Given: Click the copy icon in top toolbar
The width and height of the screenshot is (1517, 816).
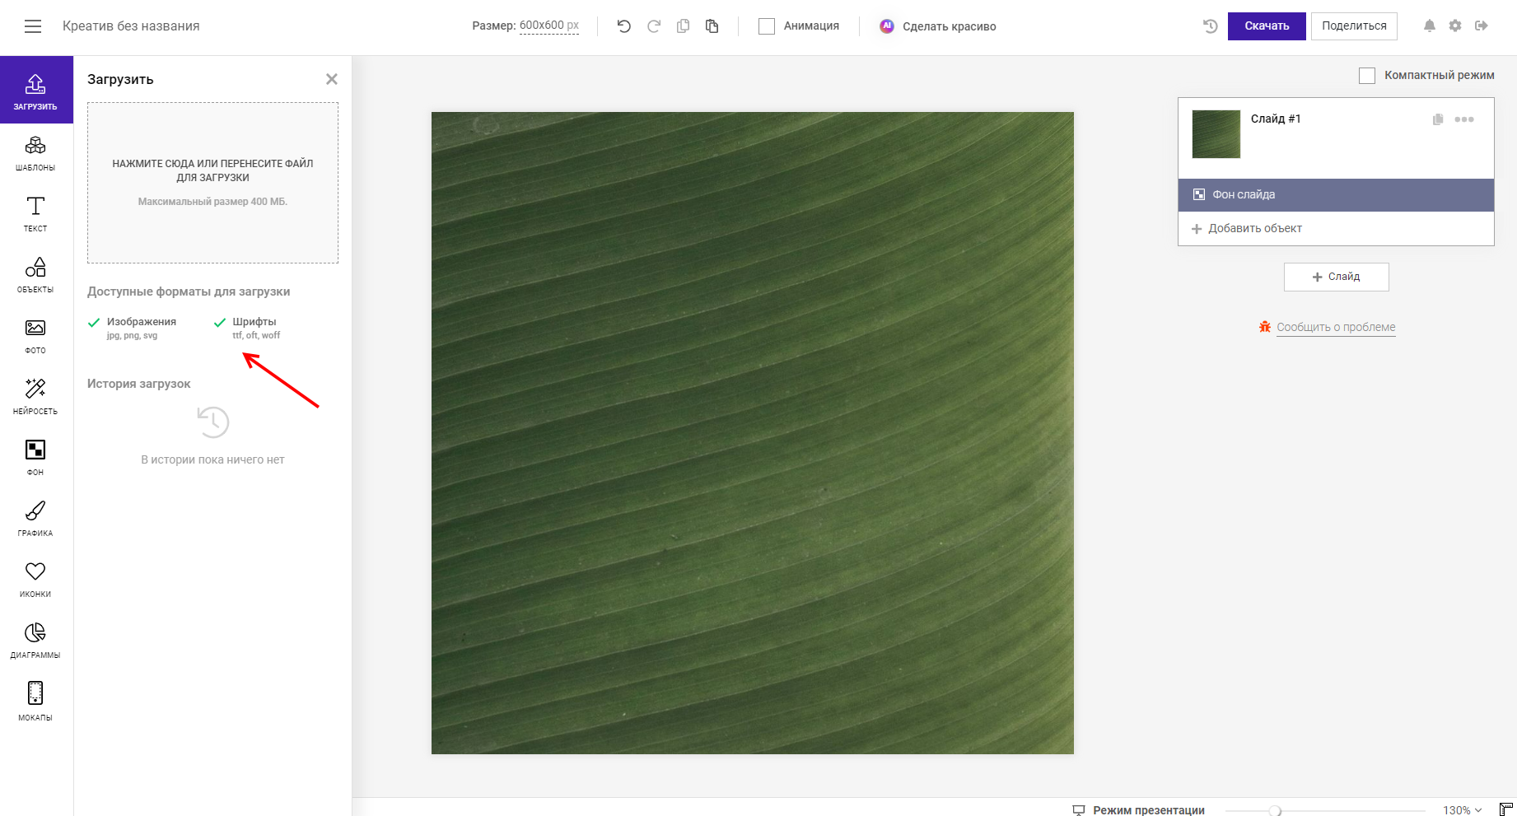Looking at the screenshot, I should coord(683,26).
